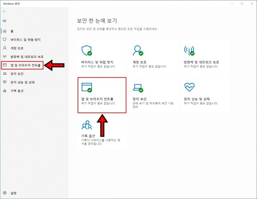257x199 pixels.
Task: Click the settings gear icon
Action: pyautogui.click(x=5, y=193)
